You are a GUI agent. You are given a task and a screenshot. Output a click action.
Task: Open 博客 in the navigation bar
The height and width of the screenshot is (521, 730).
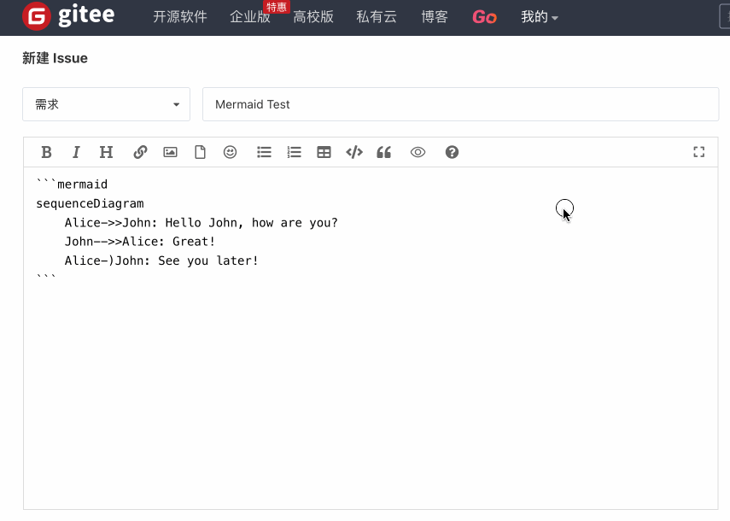pos(435,17)
